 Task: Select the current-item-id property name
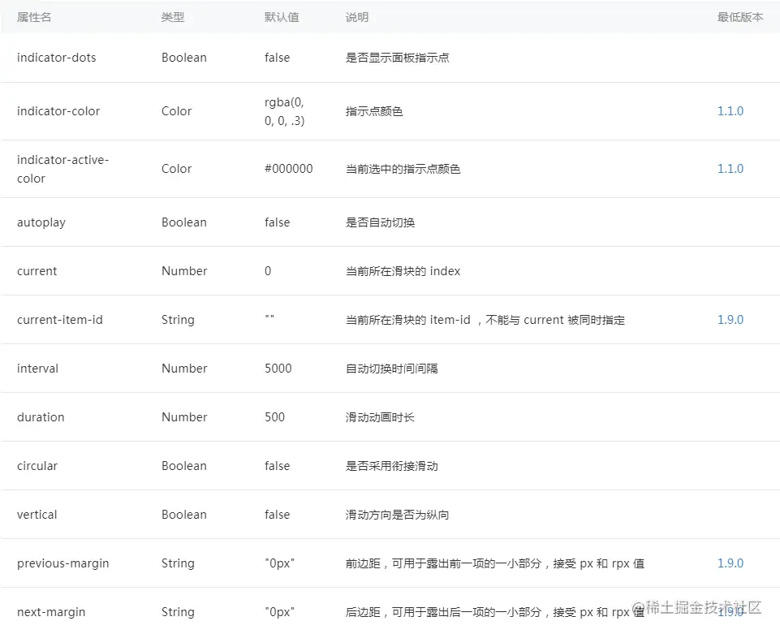point(60,320)
